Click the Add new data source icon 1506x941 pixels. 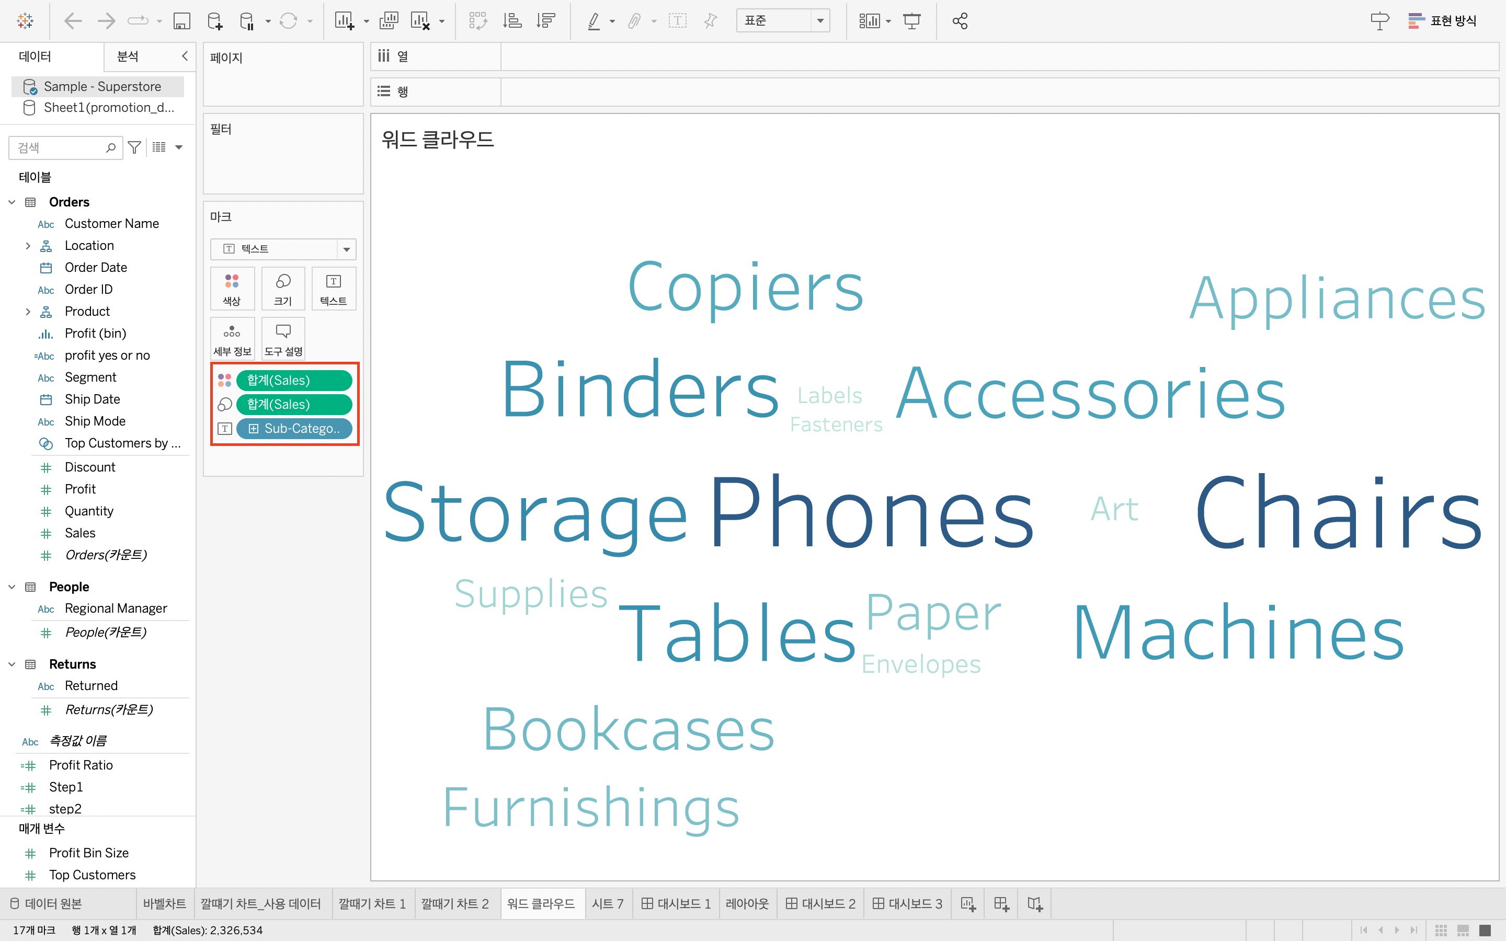215,21
